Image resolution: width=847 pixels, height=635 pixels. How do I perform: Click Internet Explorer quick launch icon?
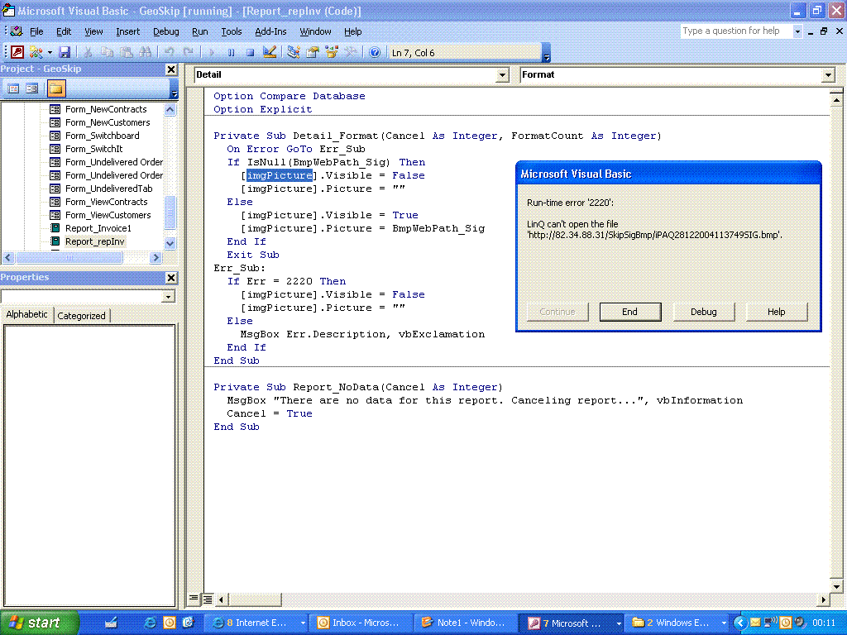point(151,623)
